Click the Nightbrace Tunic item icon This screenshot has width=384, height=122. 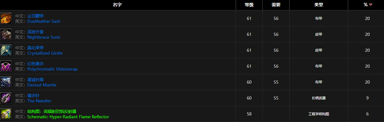(6, 34)
